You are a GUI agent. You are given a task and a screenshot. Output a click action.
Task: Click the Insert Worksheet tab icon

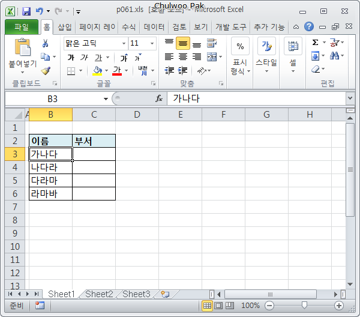(x=165, y=294)
